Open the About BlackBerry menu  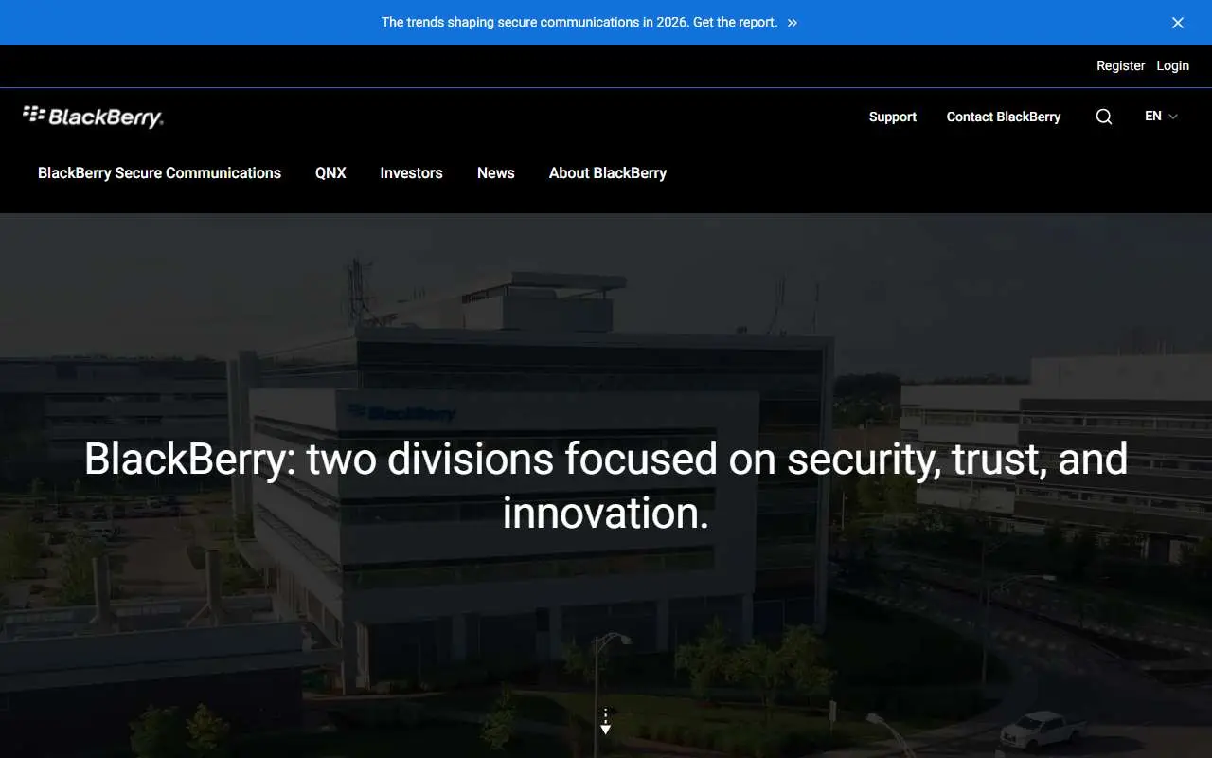tap(608, 173)
